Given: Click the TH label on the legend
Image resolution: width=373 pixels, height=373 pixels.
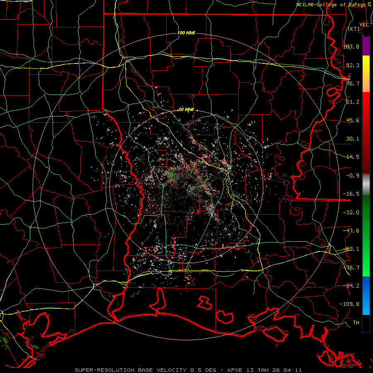Looking at the screenshot, I should (x=356, y=323).
